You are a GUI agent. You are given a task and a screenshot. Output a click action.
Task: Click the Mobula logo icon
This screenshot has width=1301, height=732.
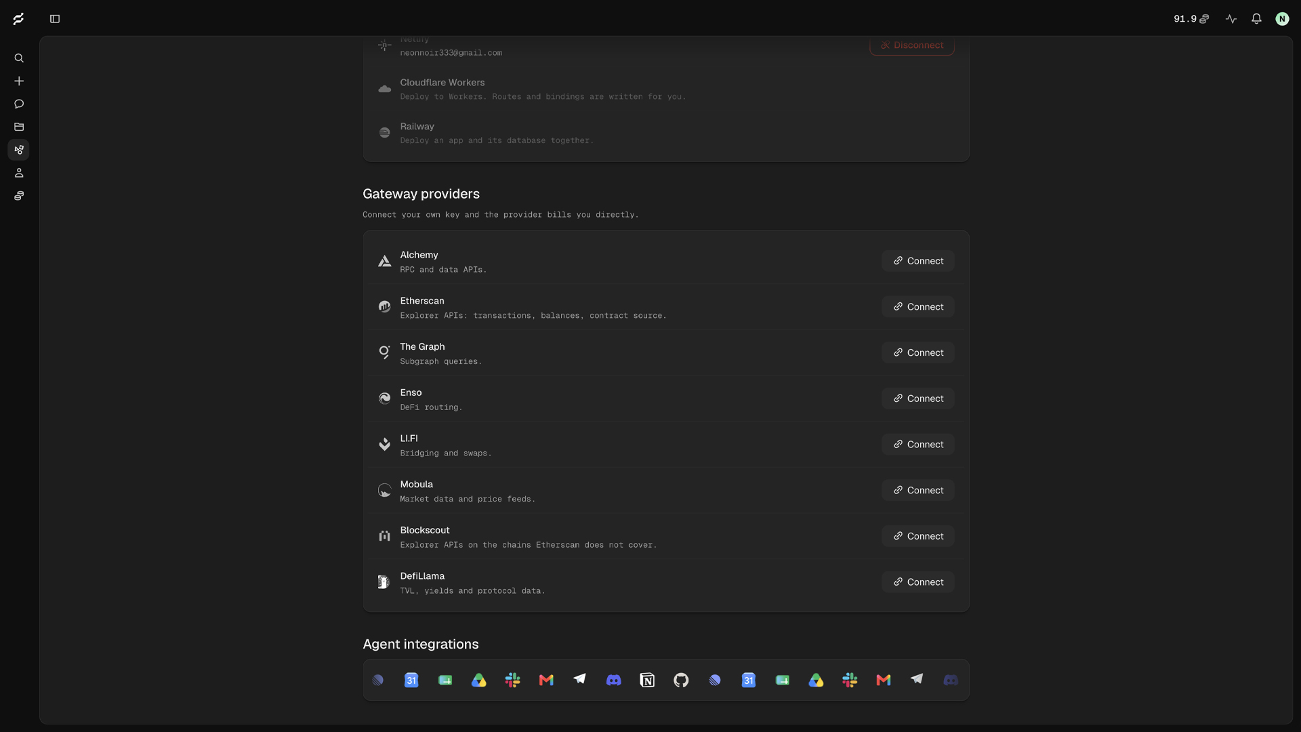pyautogui.click(x=385, y=491)
